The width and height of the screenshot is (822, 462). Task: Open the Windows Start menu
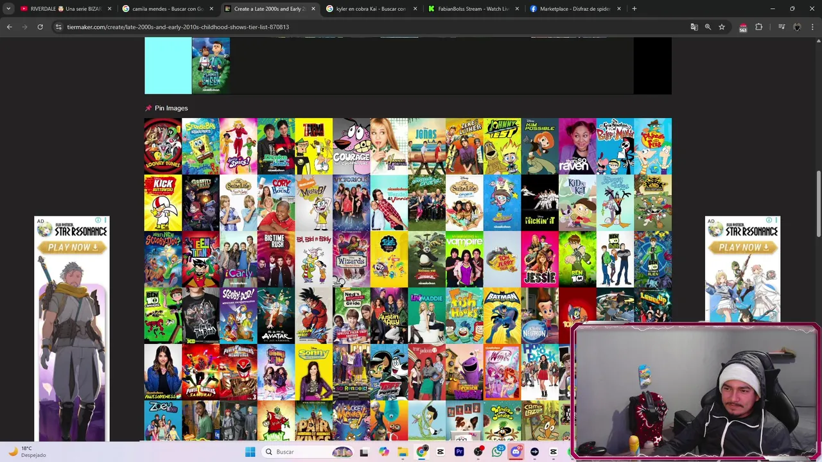pos(250,452)
